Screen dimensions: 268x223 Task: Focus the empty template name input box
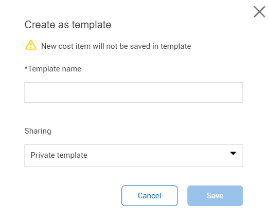tap(133, 92)
